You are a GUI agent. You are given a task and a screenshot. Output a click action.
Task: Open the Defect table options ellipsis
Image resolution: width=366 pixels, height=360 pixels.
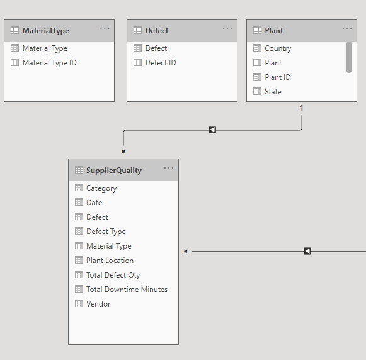pos(227,28)
